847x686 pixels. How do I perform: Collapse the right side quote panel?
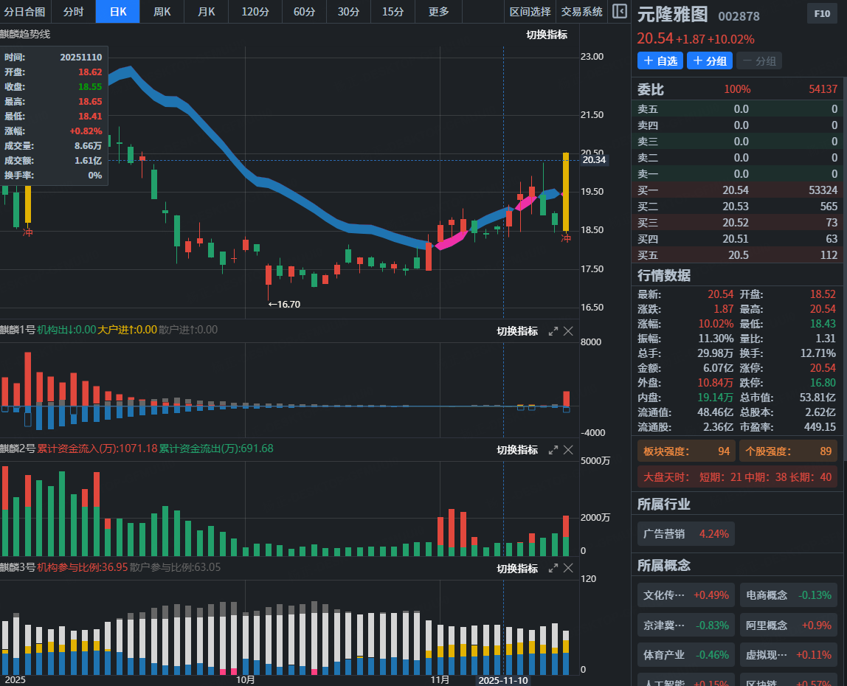pyautogui.click(x=620, y=12)
